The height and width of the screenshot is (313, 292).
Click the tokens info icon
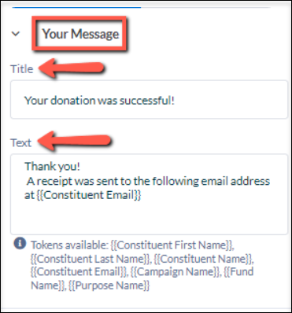point(20,244)
